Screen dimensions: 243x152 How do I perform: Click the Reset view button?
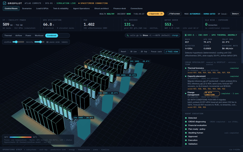(124, 52)
